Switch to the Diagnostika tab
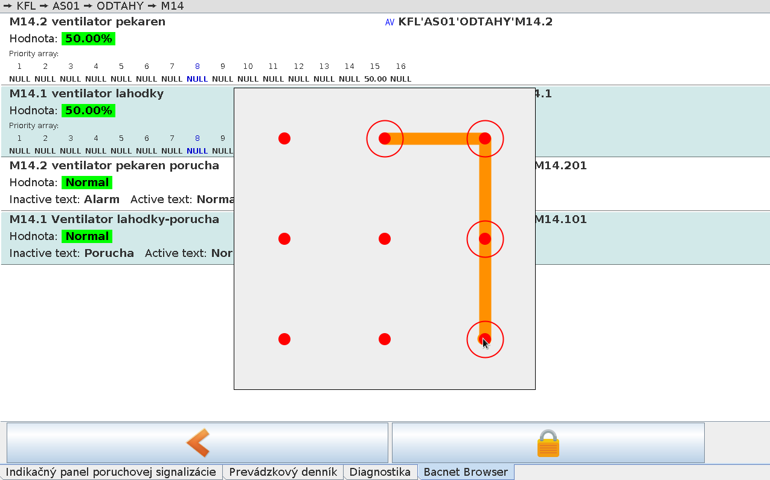Viewport: 770px width, 480px height. [x=380, y=472]
